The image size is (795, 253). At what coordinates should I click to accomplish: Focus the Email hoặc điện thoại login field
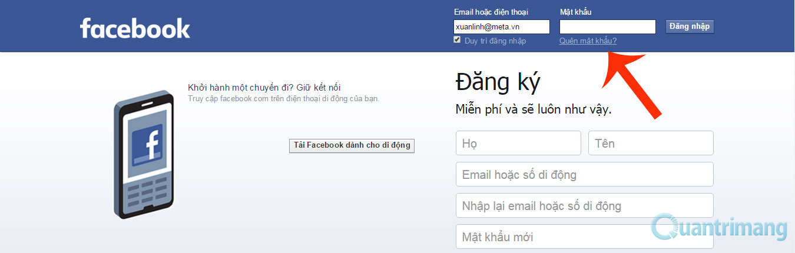502,26
